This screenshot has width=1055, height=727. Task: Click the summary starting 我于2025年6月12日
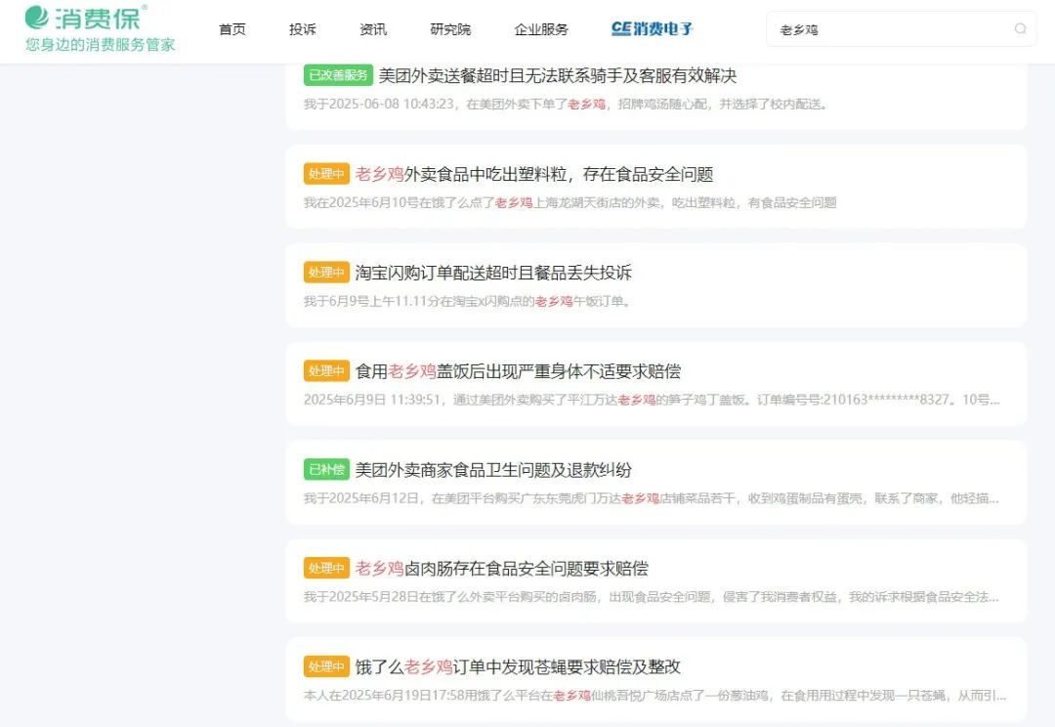pos(651,498)
